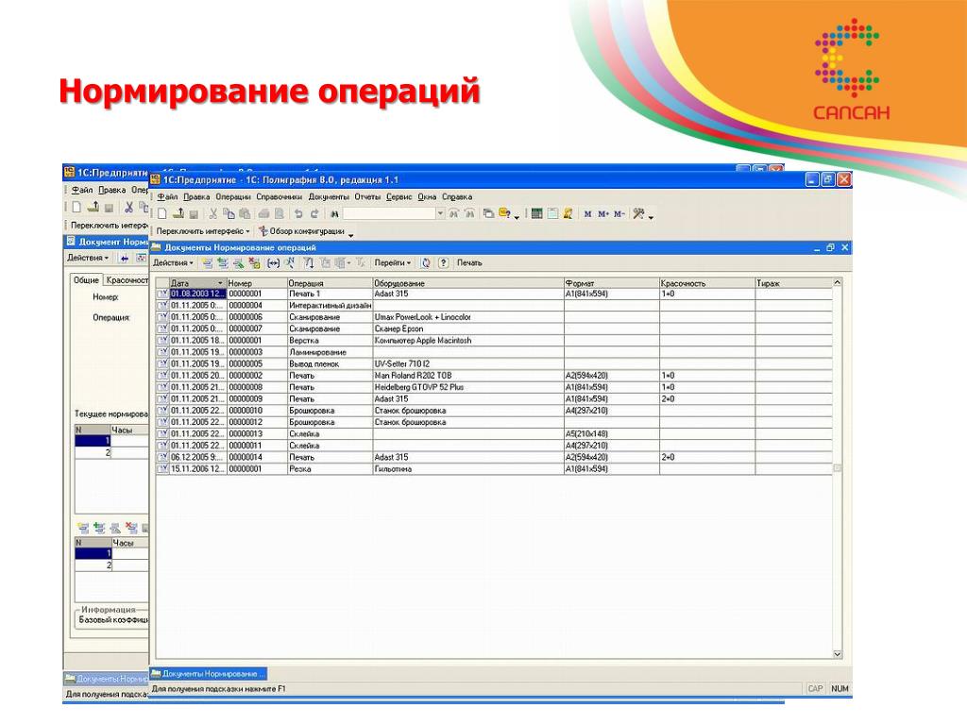The image size is (967, 725).
Task: Open the Операции menu
Action: (x=233, y=197)
